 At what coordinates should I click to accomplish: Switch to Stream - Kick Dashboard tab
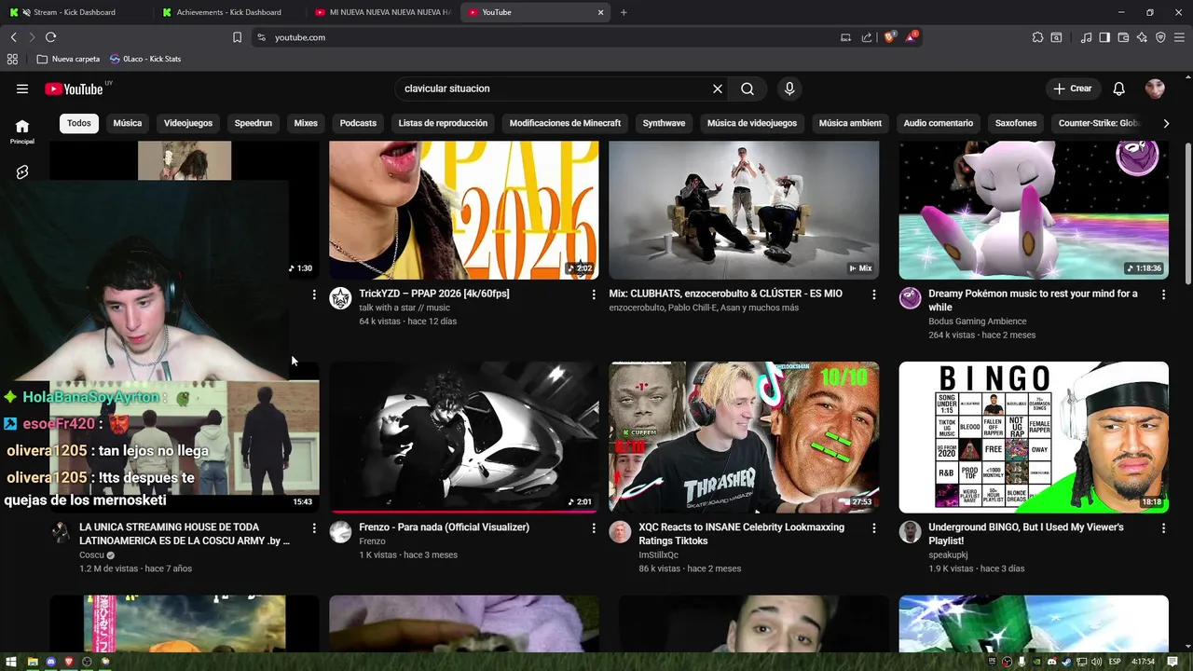tap(75, 12)
